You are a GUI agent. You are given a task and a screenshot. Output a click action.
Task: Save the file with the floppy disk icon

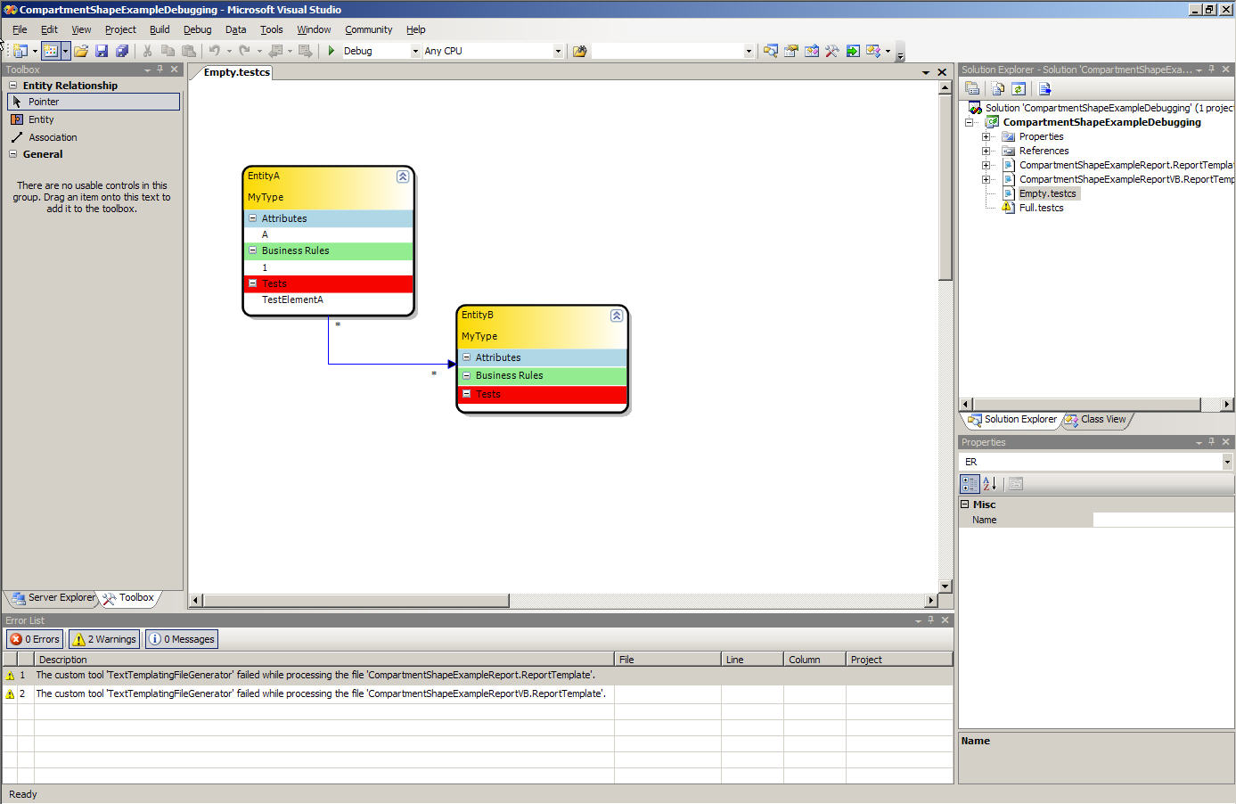[102, 51]
